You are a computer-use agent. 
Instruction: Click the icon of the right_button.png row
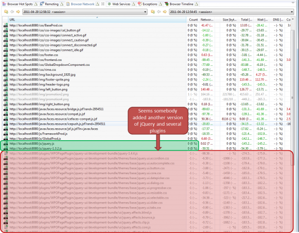5,104
